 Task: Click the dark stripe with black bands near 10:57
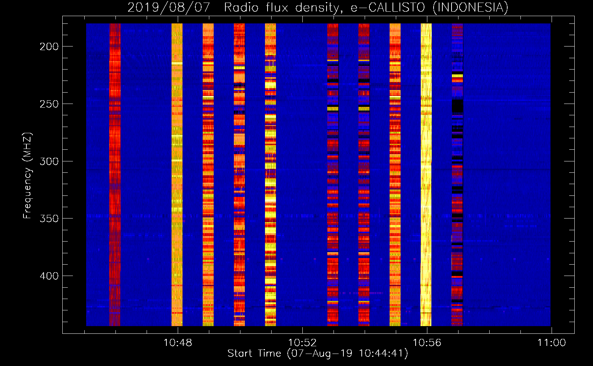click(x=457, y=175)
